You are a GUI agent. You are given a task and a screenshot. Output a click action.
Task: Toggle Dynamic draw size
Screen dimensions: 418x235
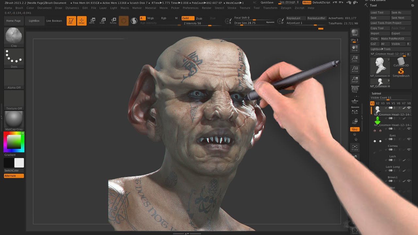pyautogui.click(x=270, y=22)
